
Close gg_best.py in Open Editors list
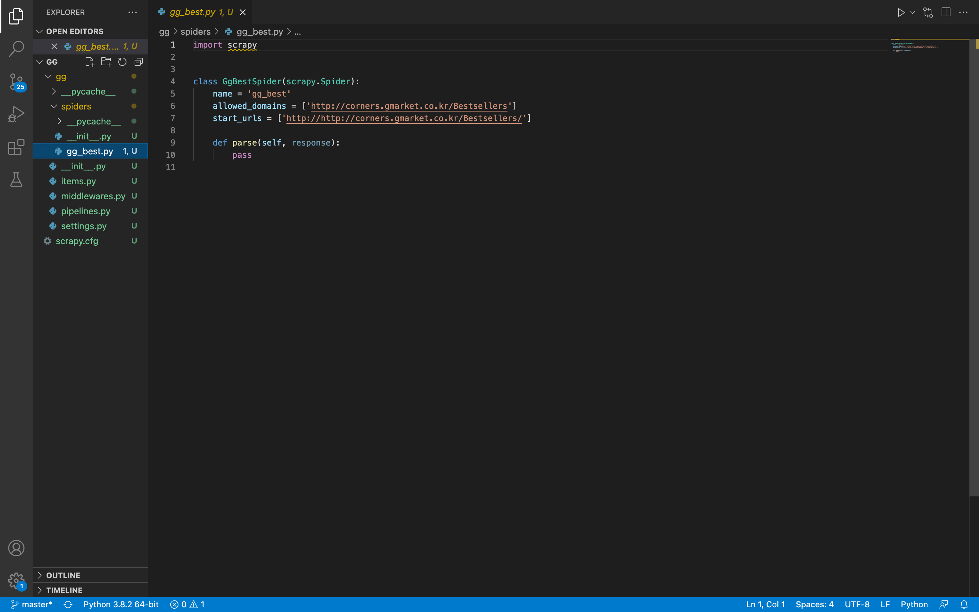[x=54, y=47]
